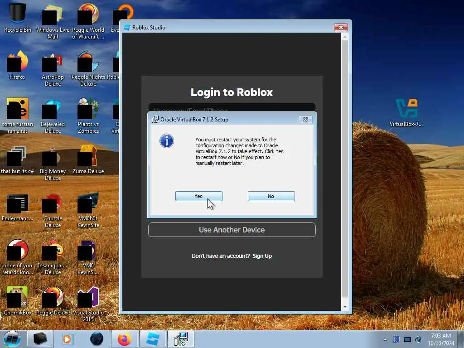Switch to Roblox Studio taskbar button
The width and height of the screenshot is (464, 348).
coord(153,339)
